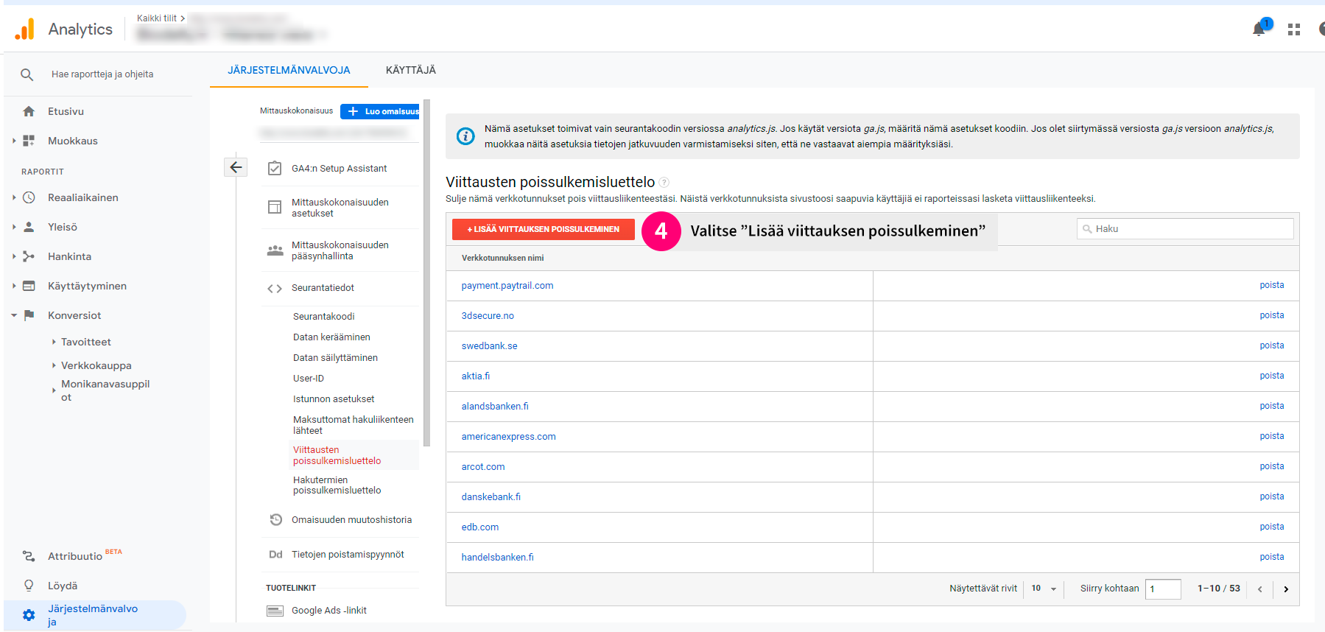The height and width of the screenshot is (632, 1325).
Task: Click the Muokkaus dashboard icon
Action: (x=29, y=141)
